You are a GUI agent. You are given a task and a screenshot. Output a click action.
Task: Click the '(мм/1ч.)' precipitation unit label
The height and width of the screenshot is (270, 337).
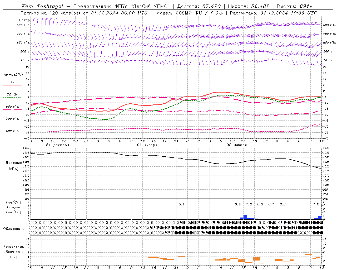pos(14,212)
